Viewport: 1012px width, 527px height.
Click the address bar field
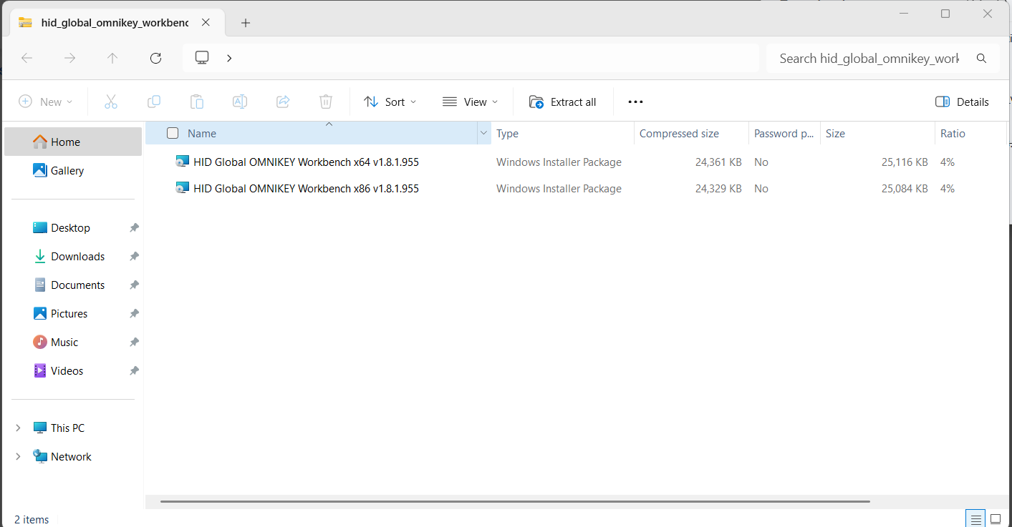click(x=471, y=58)
